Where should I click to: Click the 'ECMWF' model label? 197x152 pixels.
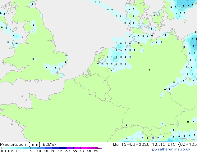coord(50,145)
